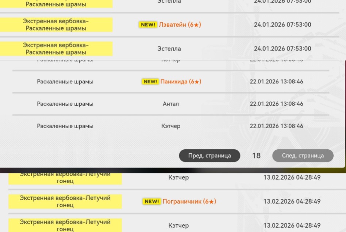Select the Антал entry
346x232 pixels.
click(x=171, y=104)
